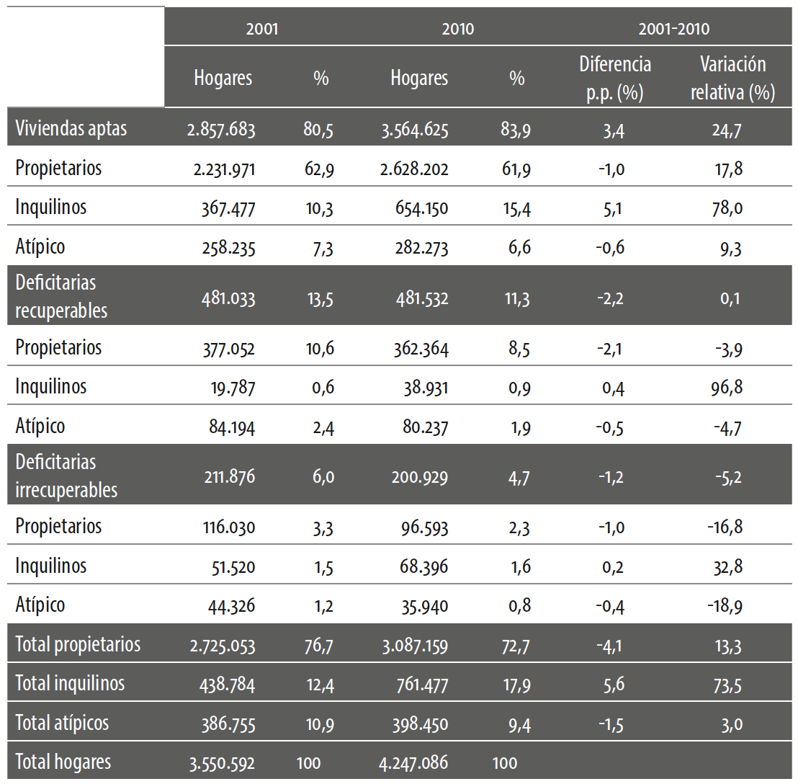This screenshot has height=784, width=798.
Task: Click the 96,8 relative variation value
Action: pyautogui.click(x=730, y=387)
